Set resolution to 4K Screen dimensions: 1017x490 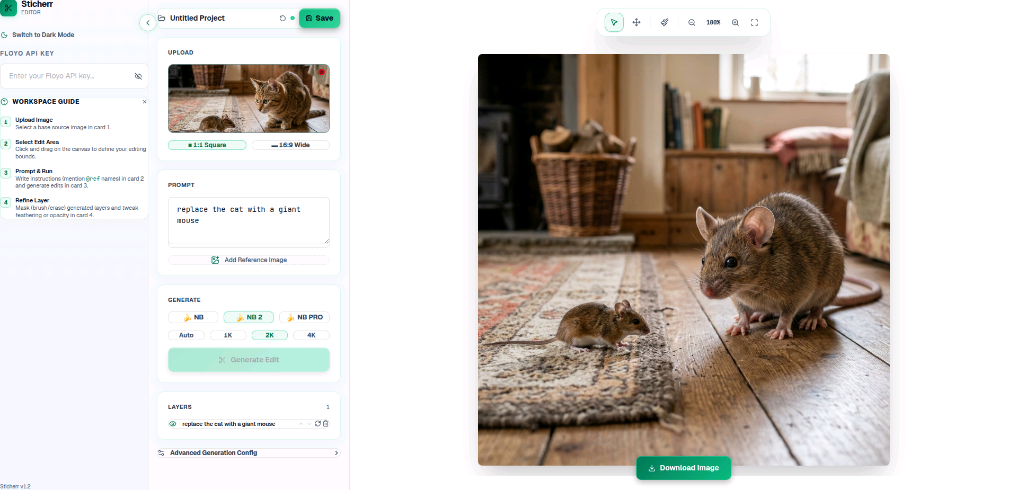311,335
